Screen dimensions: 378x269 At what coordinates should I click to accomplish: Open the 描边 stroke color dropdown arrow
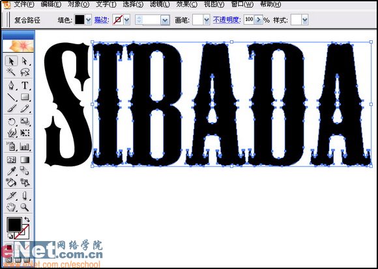click(127, 20)
